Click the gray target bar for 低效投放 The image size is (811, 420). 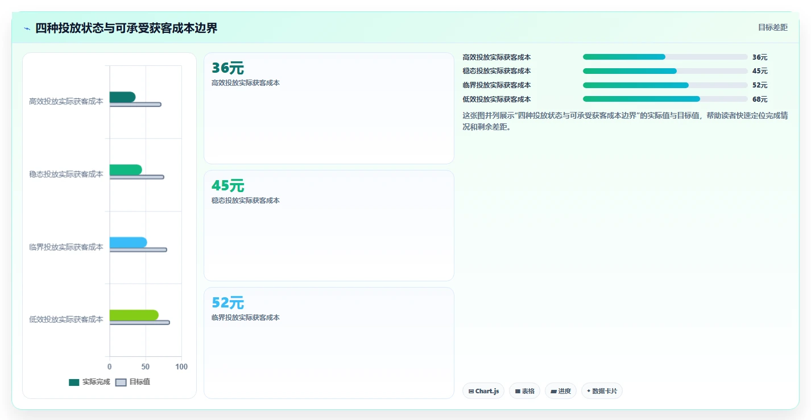139,322
